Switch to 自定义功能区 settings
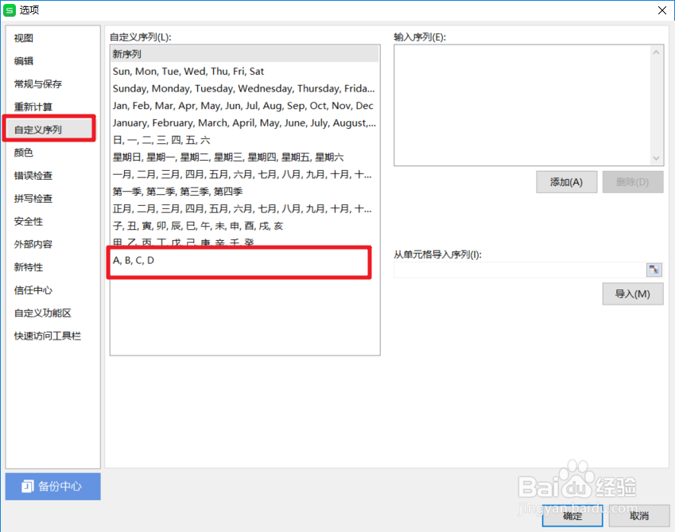 (43, 313)
